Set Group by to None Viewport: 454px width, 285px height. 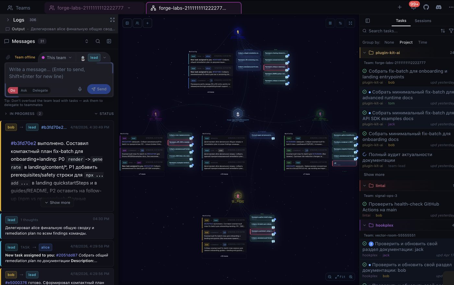pyautogui.click(x=389, y=42)
